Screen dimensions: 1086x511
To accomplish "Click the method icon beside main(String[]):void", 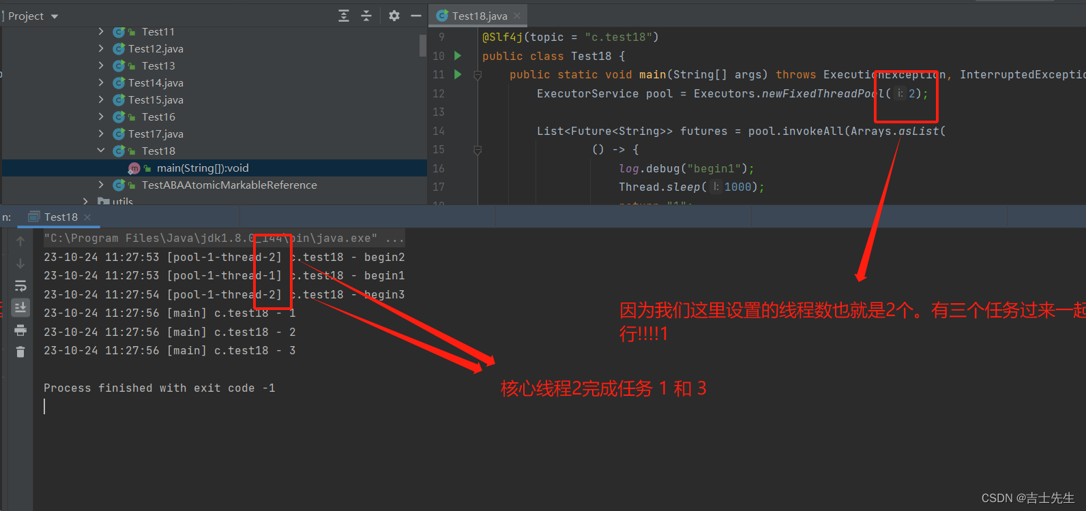I will [134, 168].
